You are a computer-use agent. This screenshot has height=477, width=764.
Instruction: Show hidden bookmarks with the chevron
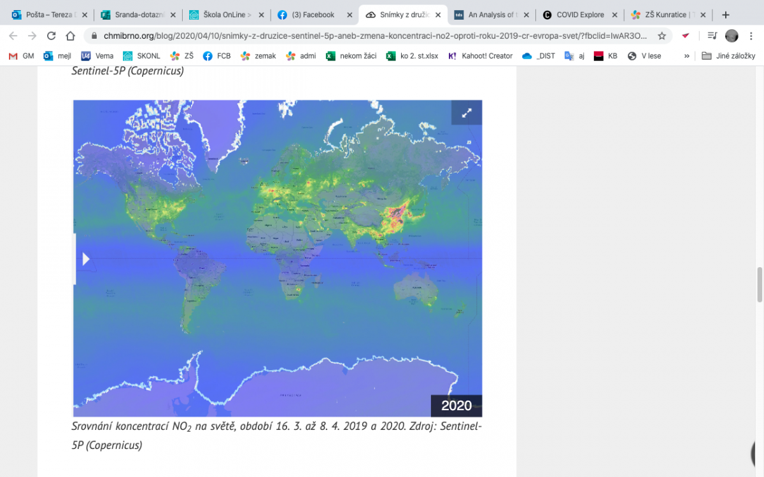686,56
